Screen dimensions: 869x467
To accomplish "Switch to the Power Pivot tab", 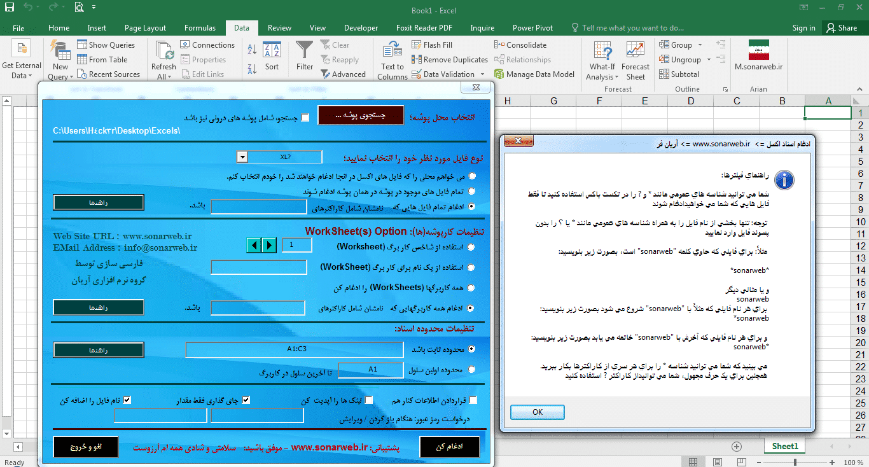I will (x=532, y=27).
